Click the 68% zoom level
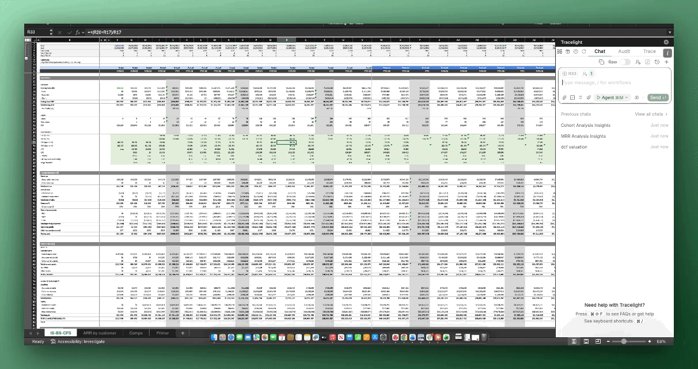The image size is (698, 369). tap(661, 341)
